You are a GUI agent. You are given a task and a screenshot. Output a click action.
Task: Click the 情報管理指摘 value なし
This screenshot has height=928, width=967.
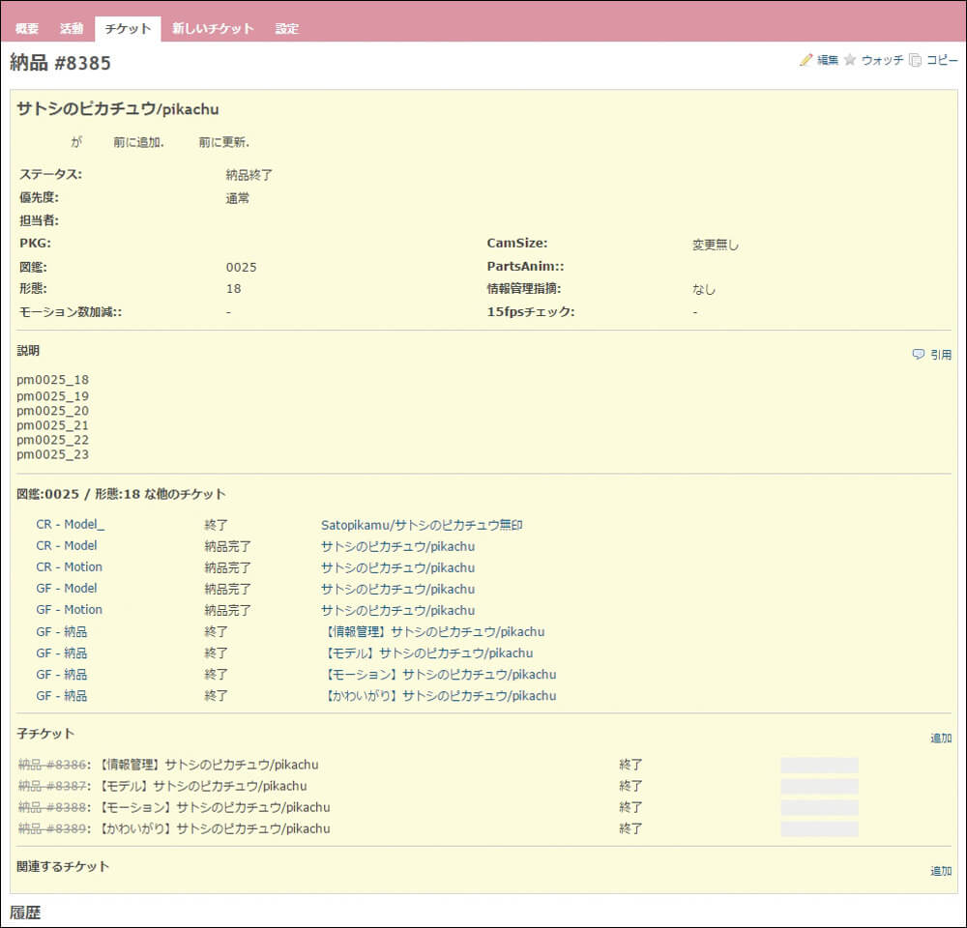click(704, 289)
